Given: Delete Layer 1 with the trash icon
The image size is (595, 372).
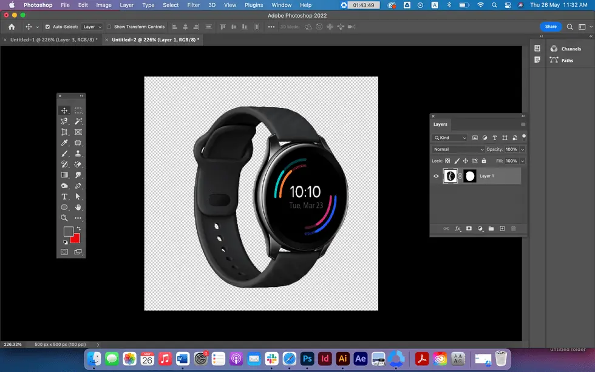Looking at the screenshot, I should point(513,228).
